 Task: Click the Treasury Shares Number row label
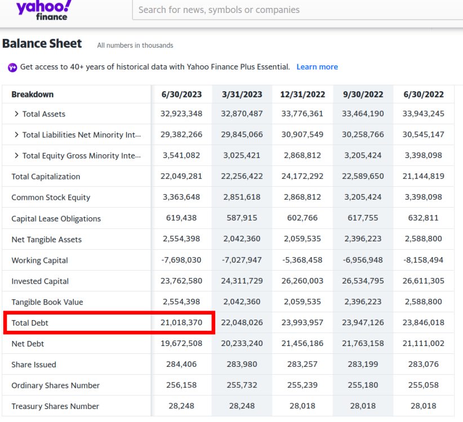55,406
